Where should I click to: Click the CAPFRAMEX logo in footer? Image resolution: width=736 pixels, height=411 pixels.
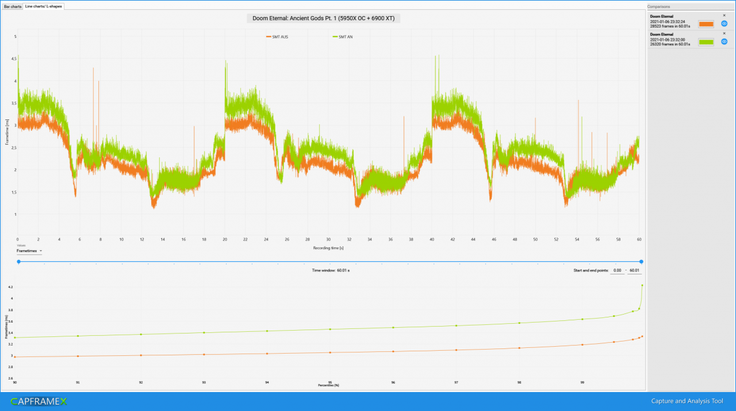point(39,401)
